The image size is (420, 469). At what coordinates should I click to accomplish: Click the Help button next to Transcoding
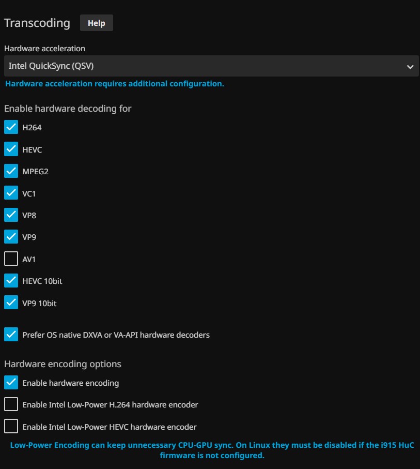pyautogui.click(x=96, y=23)
